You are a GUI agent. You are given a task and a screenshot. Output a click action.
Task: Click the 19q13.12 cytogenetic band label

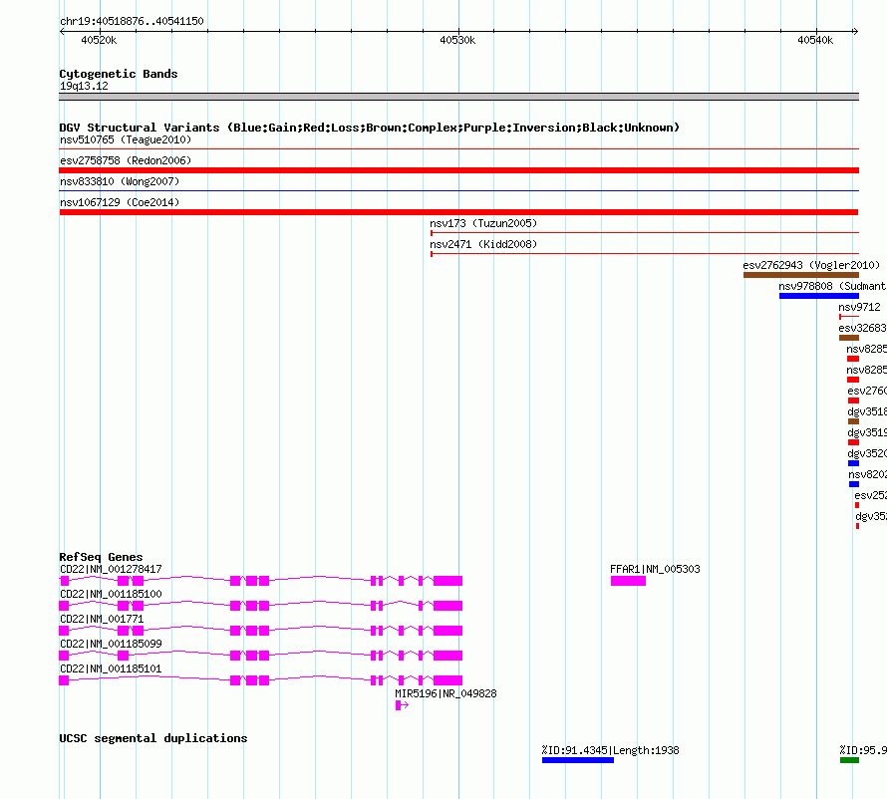coord(84,86)
